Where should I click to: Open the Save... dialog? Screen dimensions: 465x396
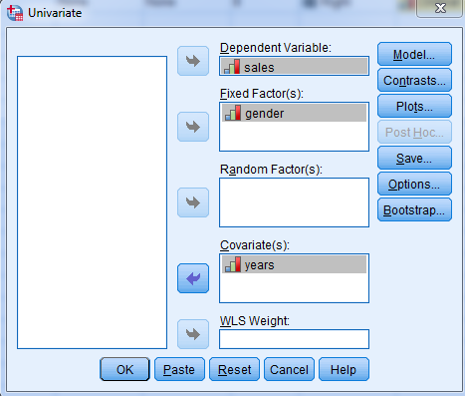(x=414, y=158)
